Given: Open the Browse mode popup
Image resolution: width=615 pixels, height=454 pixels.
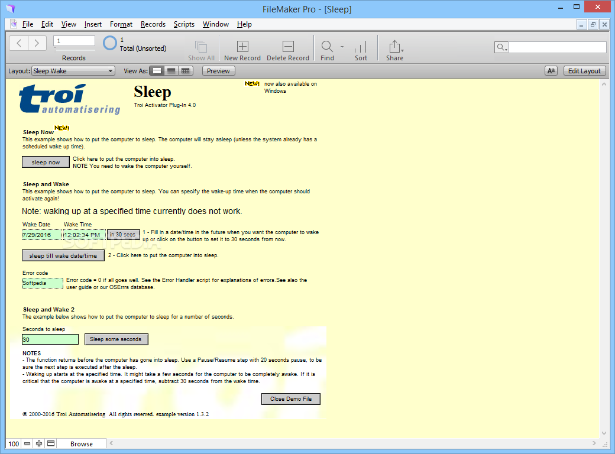Looking at the screenshot, I should (x=82, y=444).
